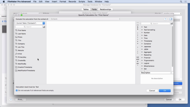Click help icon in Description header
190x107 pixels.
click(171, 73)
